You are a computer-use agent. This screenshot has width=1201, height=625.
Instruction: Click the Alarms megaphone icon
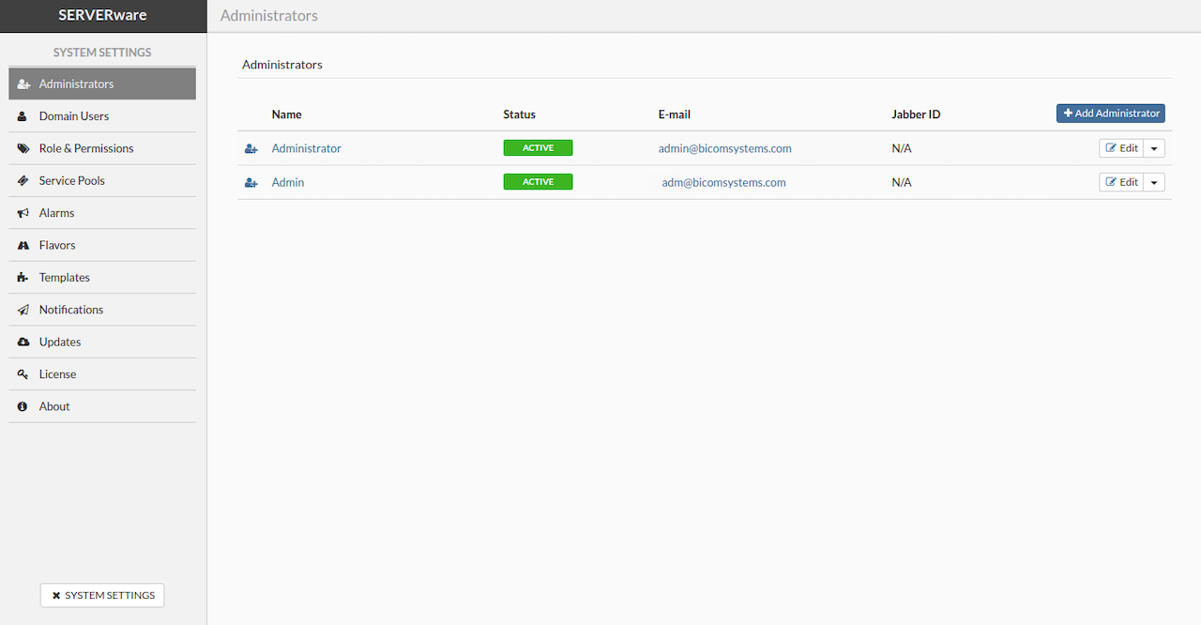pyautogui.click(x=23, y=213)
